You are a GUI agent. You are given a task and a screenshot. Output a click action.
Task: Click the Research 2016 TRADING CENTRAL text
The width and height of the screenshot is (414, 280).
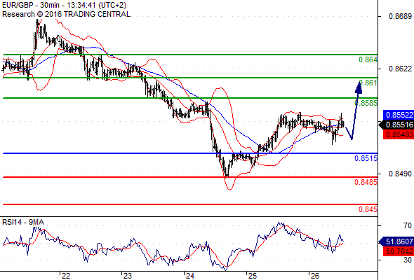[x=66, y=14]
